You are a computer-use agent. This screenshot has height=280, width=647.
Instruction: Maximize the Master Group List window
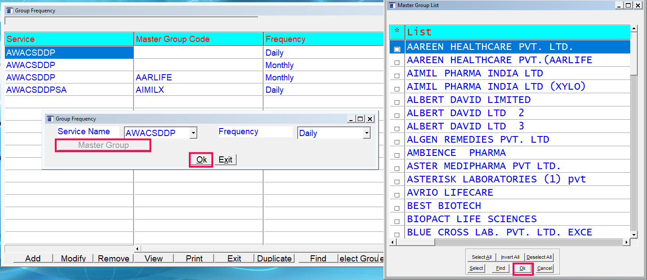[628, 5]
